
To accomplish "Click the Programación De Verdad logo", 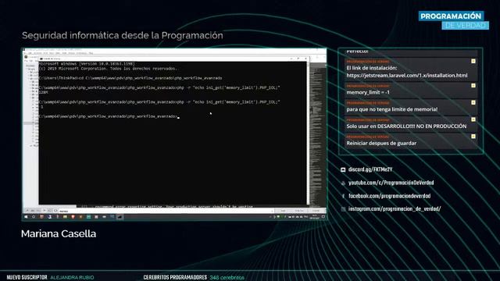I will [x=454, y=20].
